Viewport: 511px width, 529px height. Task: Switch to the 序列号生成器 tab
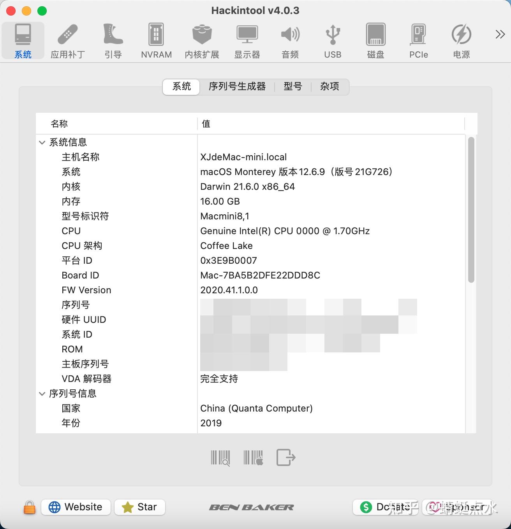click(237, 87)
